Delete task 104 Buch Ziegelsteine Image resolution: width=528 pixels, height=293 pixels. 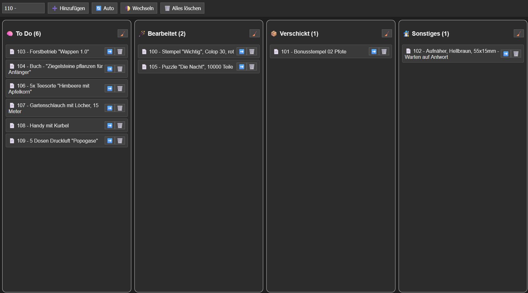[x=120, y=69]
